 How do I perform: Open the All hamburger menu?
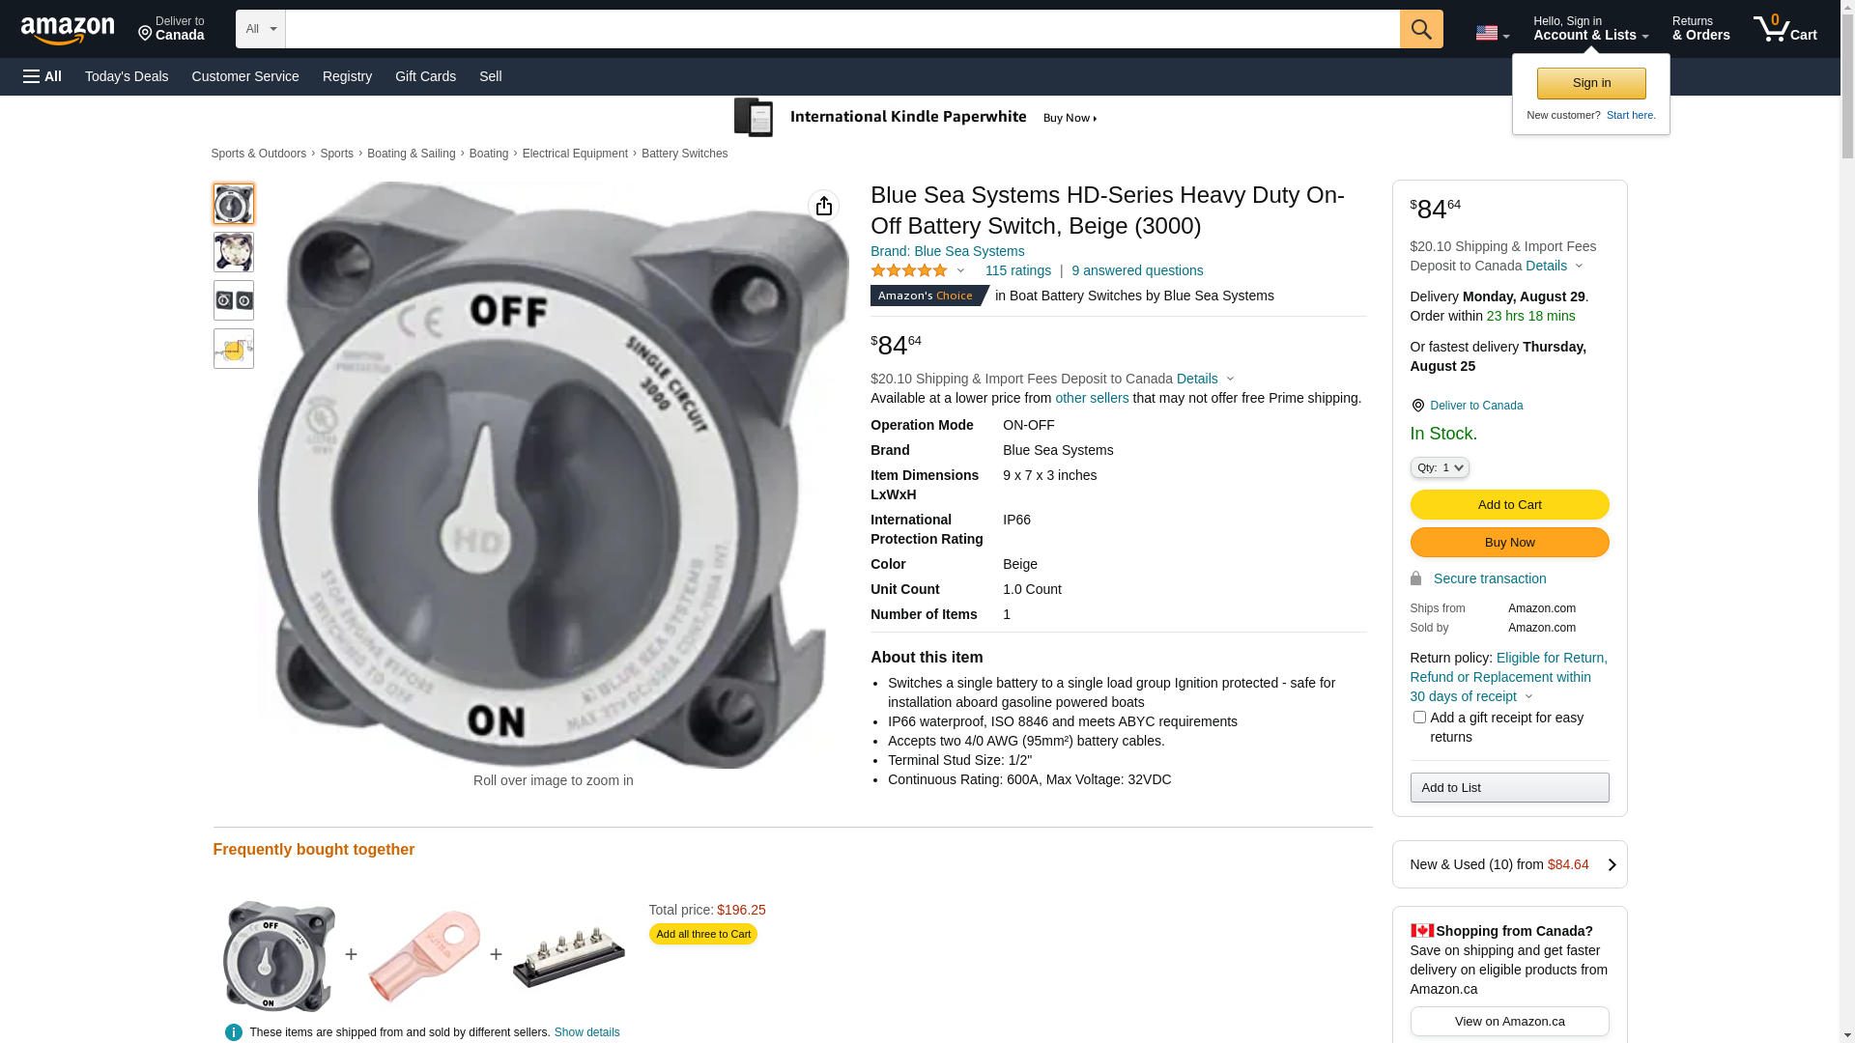[x=43, y=76]
